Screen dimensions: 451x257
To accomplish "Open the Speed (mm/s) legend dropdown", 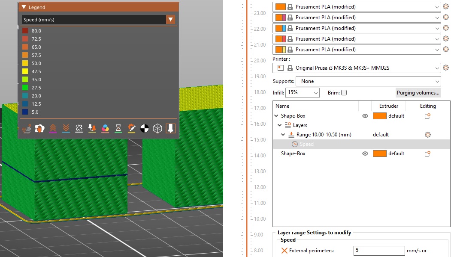I will point(170,19).
